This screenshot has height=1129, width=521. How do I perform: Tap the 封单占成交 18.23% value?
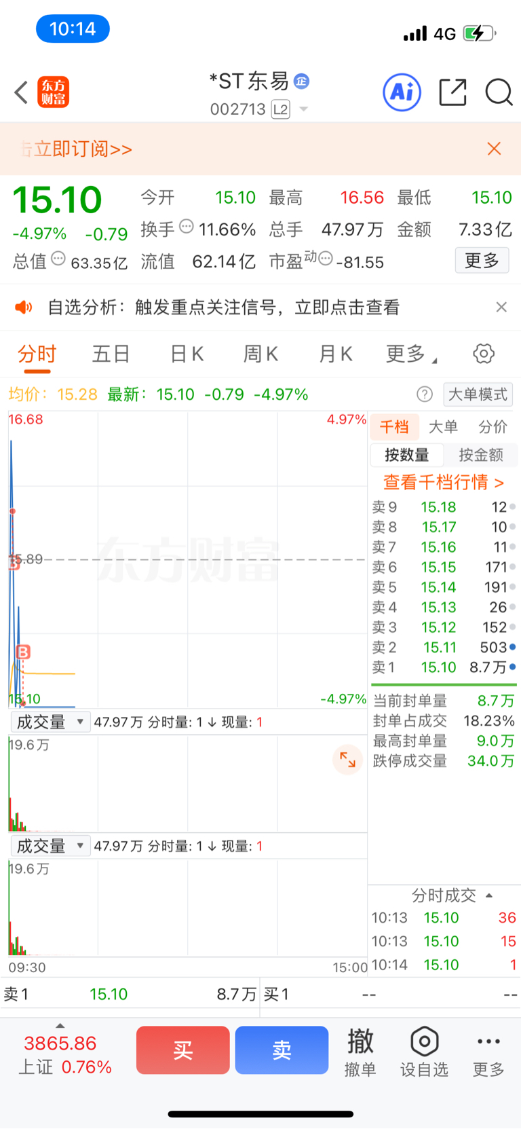[489, 720]
